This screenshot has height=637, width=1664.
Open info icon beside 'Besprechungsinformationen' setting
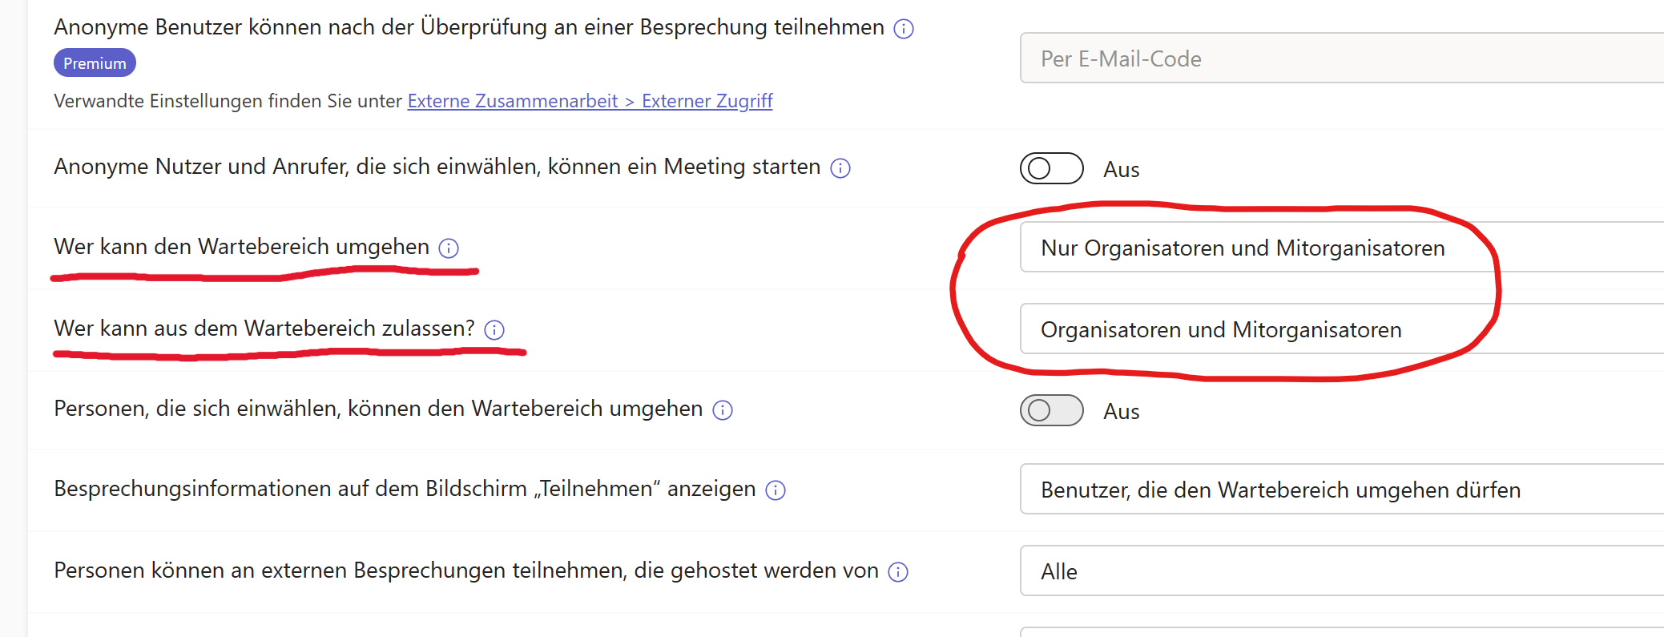click(775, 490)
